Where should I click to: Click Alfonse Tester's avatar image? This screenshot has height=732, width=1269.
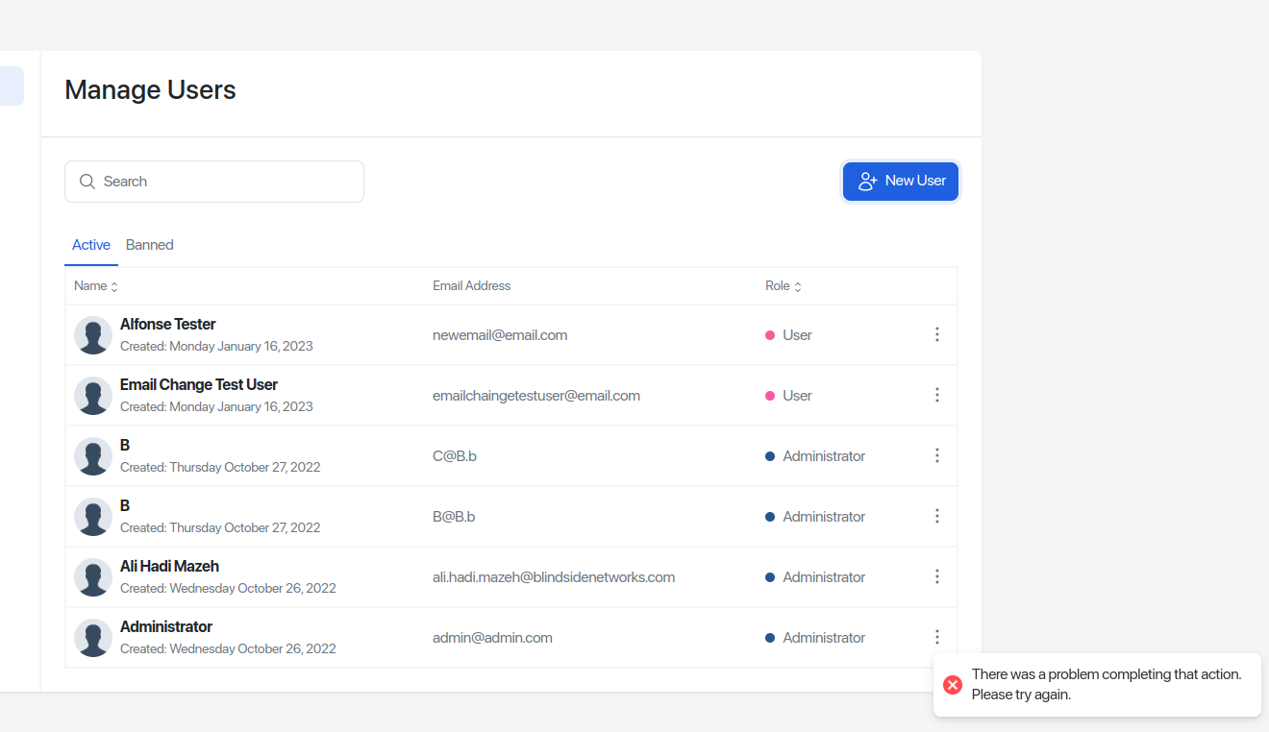[x=92, y=334]
